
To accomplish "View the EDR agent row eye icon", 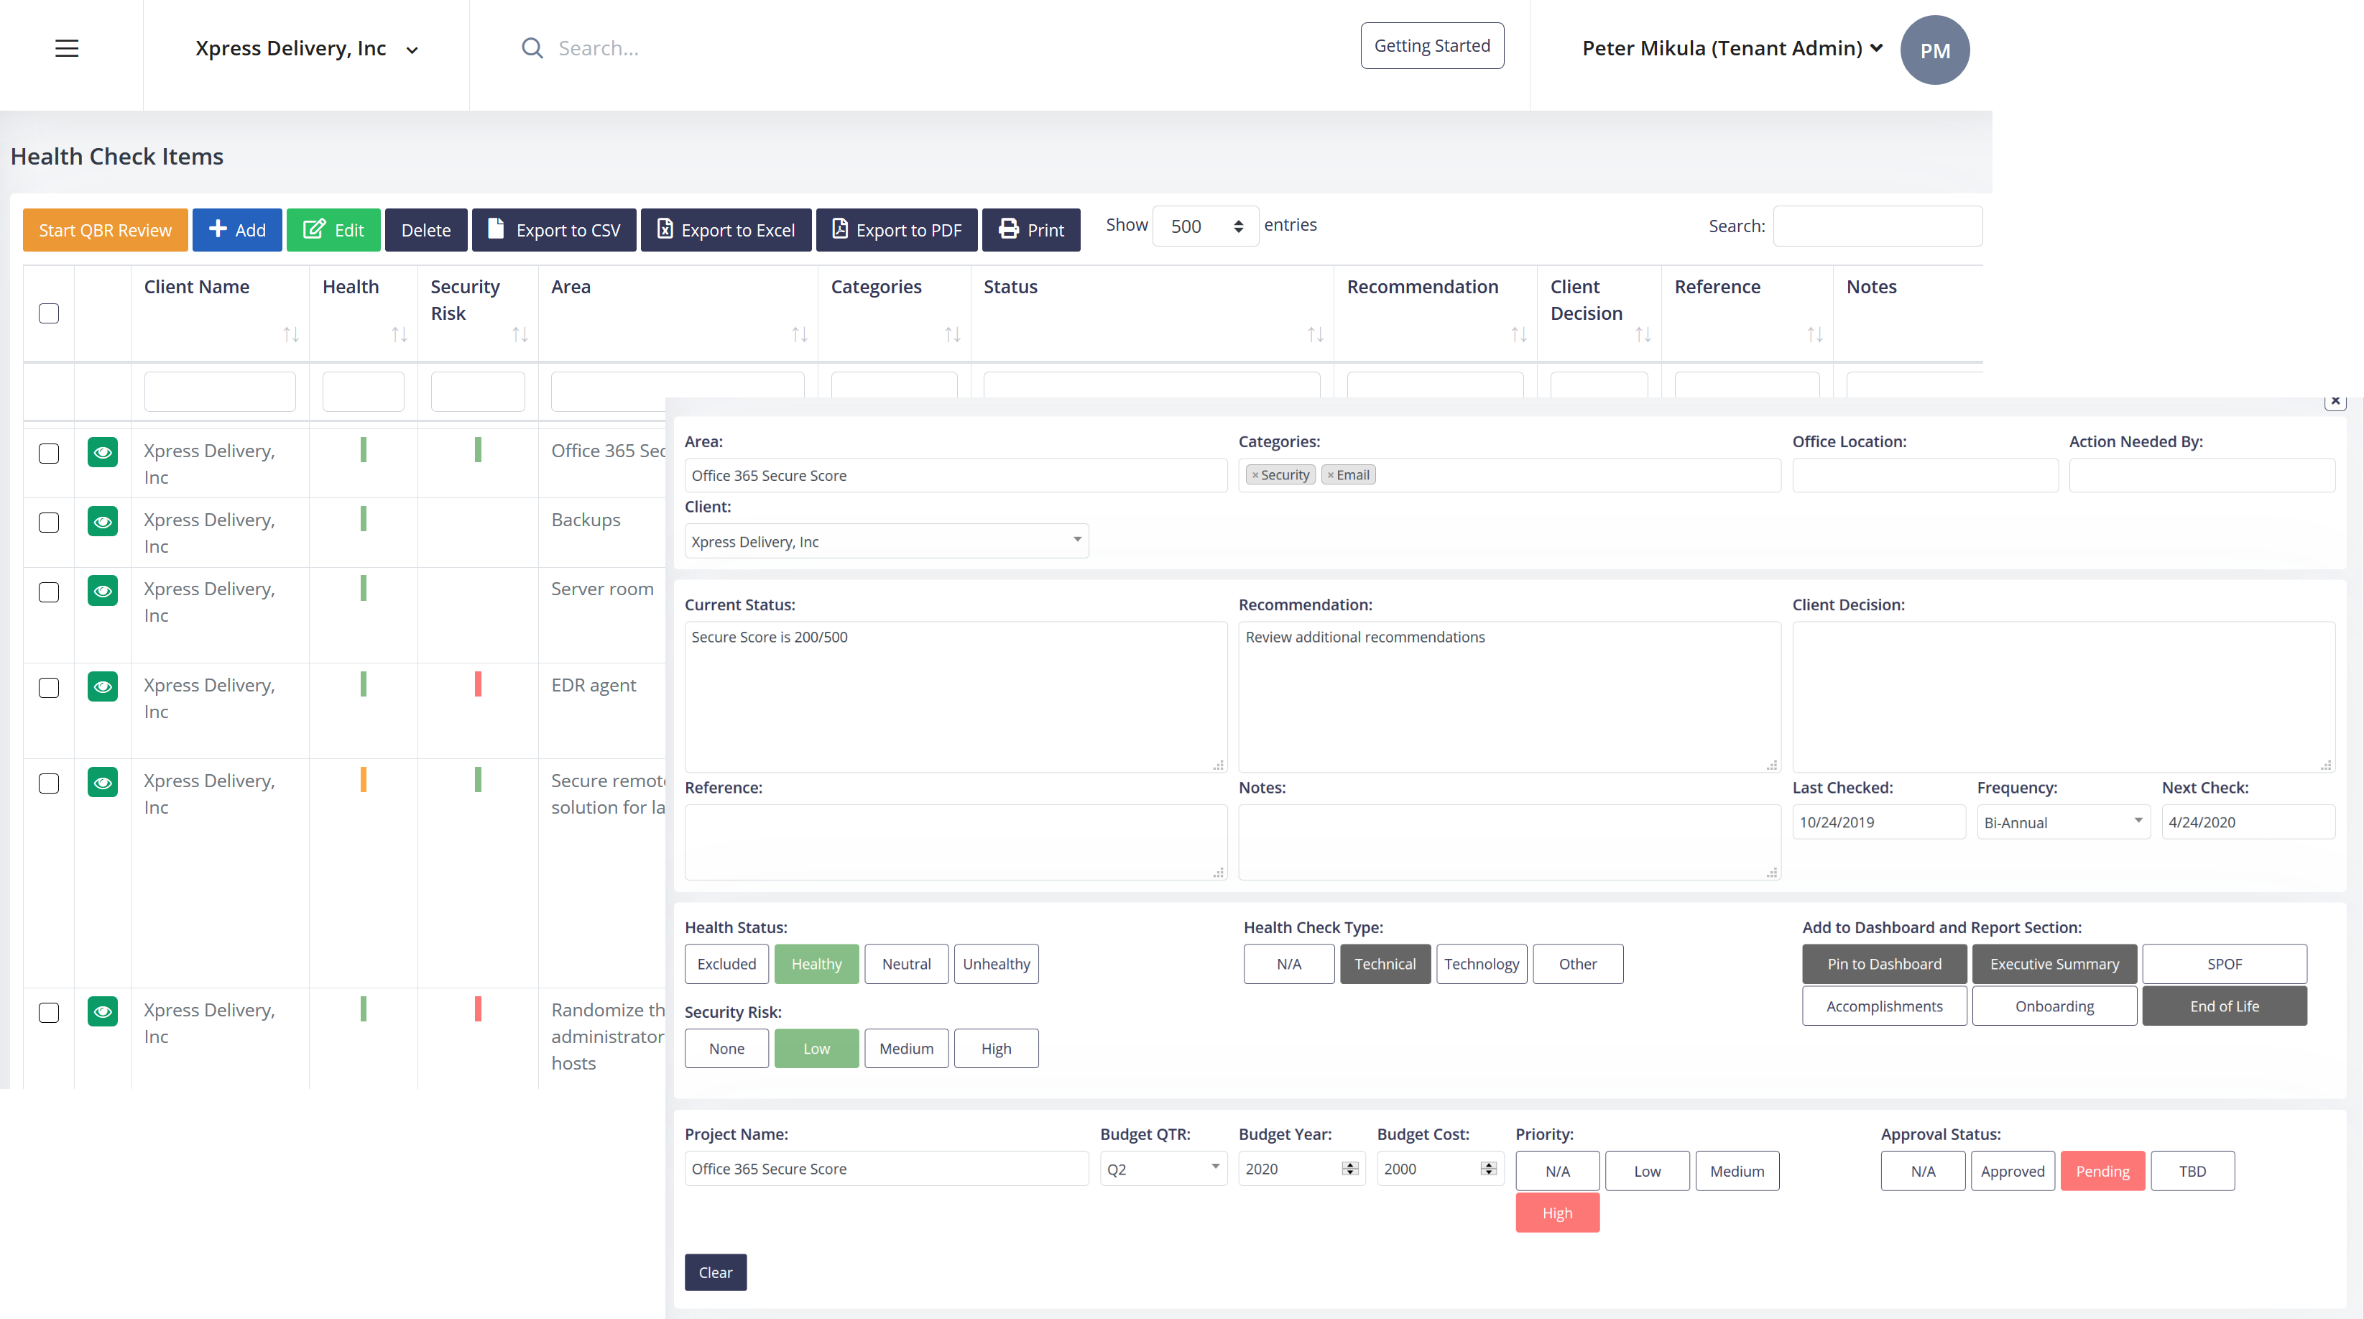I will [103, 686].
